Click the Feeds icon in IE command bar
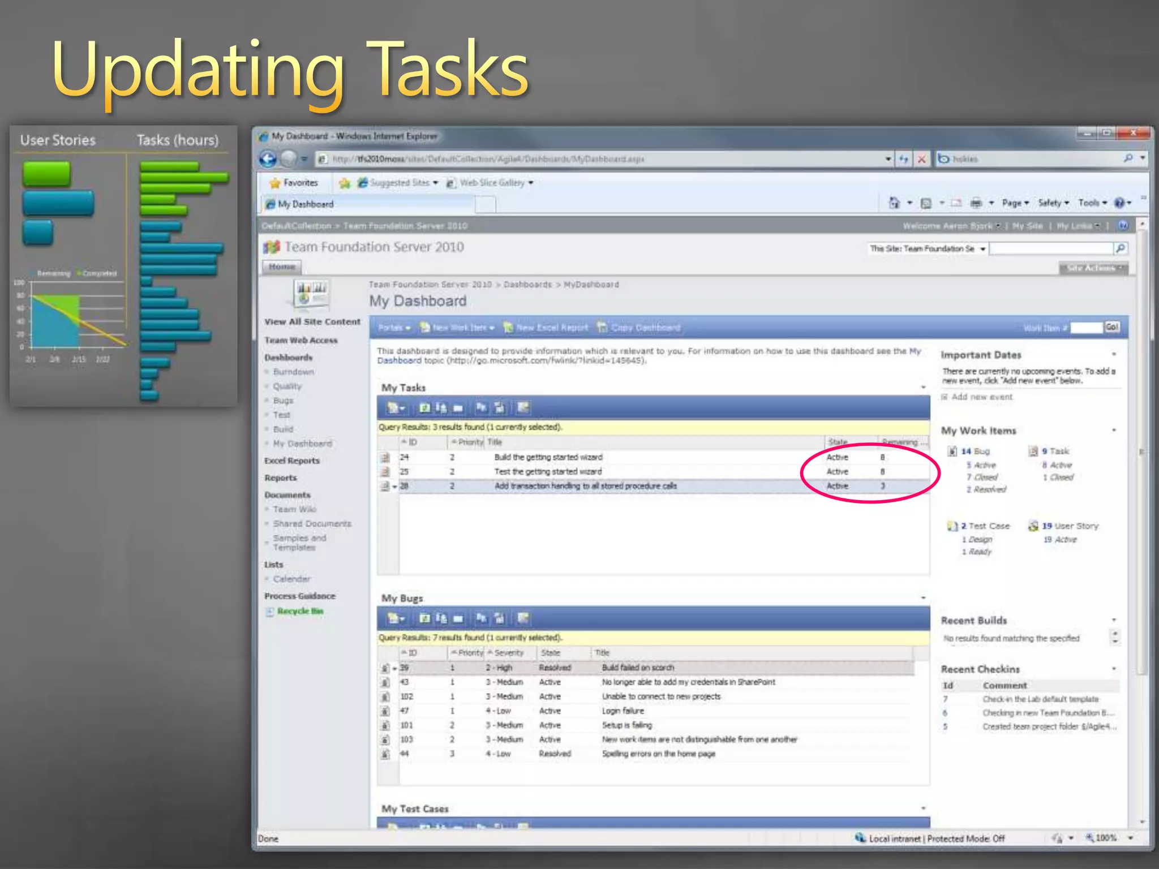1159x869 pixels. pyautogui.click(x=926, y=203)
